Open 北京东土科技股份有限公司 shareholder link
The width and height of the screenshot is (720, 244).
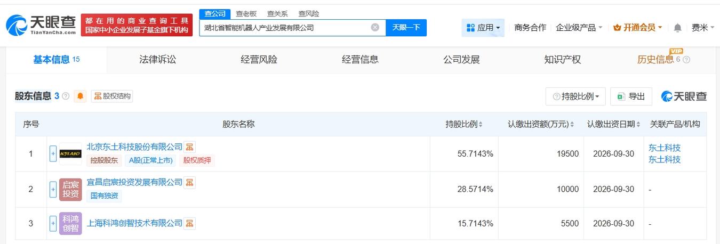[x=134, y=147]
